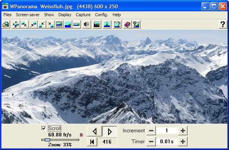Open the purple help book icon
The image size is (229, 150).
(x=127, y=24)
